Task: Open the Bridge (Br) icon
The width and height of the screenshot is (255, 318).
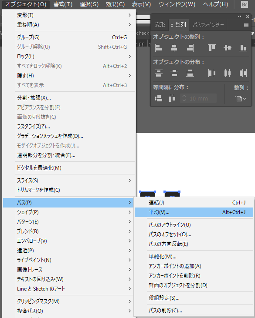Action: point(245,4)
